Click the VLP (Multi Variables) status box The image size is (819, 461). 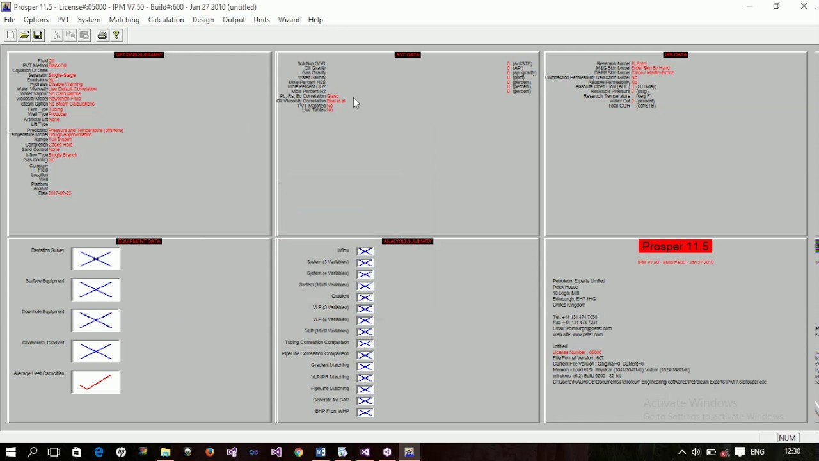pyautogui.click(x=365, y=332)
